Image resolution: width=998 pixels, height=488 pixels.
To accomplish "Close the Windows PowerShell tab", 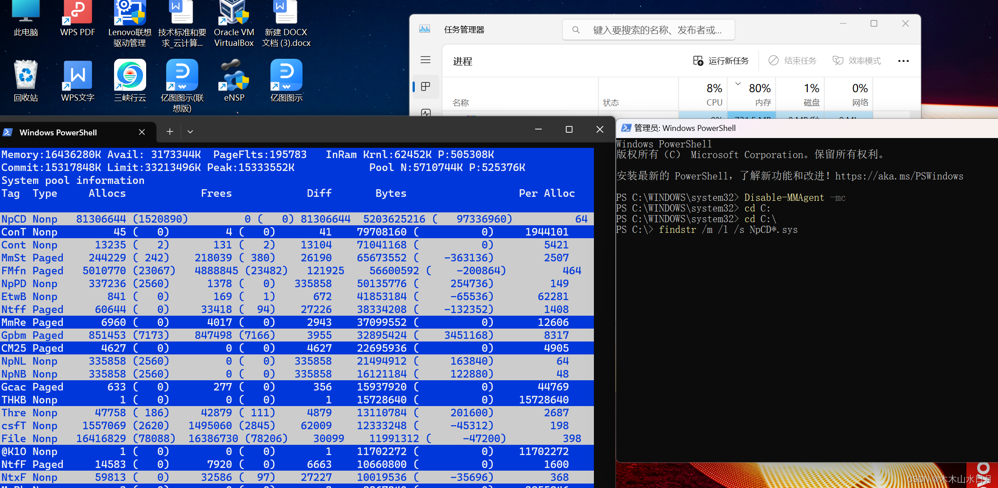I will pyautogui.click(x=142, y=132).
